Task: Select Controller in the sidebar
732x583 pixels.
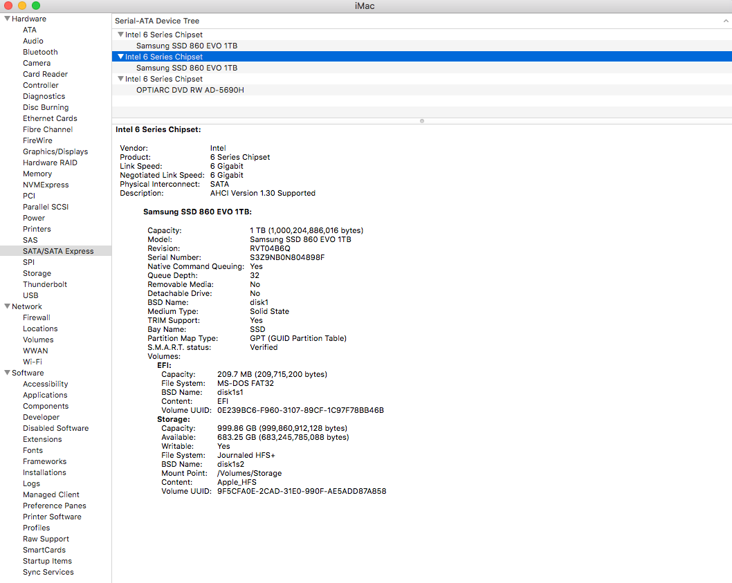Action: point(41,85)
